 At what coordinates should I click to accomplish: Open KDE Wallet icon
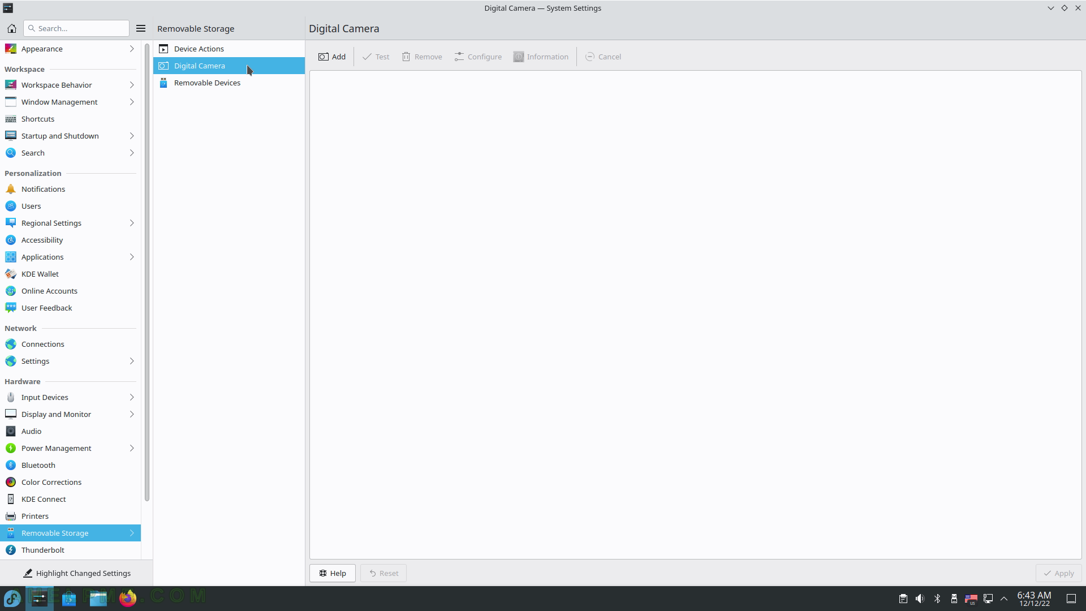tap(11, 274)
